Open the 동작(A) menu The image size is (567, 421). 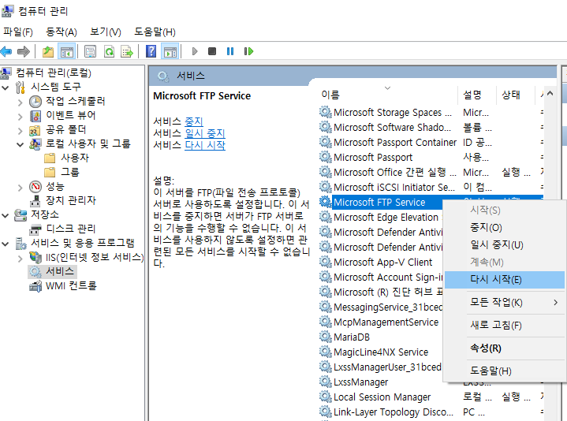61,32
